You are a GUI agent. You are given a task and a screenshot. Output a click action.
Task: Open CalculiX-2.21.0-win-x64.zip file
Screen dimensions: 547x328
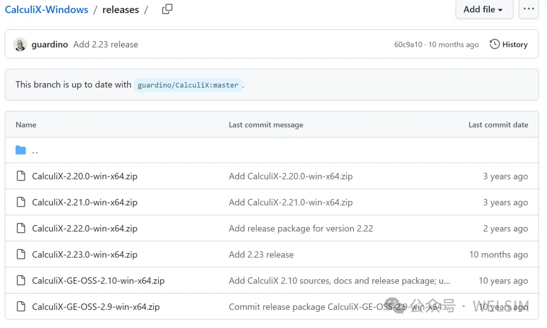[x=85, y=202]
